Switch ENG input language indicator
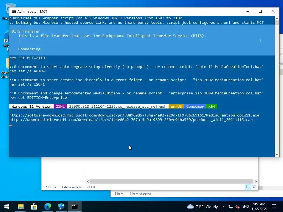Viewport: 283px width, 212px height. 245,206
